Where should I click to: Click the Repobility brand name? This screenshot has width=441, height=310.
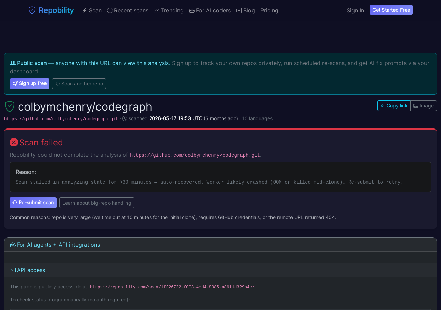point(56,10)
